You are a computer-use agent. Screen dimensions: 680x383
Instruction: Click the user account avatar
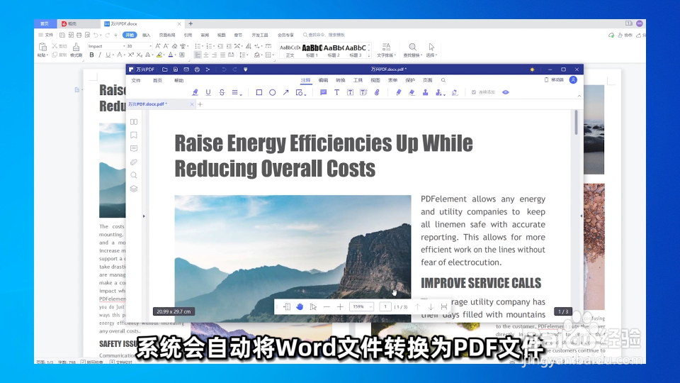pos(573,80)
